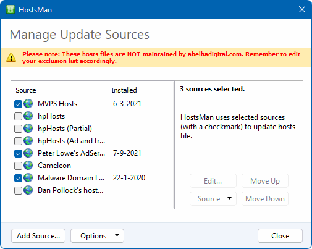This screenshot has height=249, width=312.
Task: Select the hpHosts (Partial) source name
Action: pyautogui.click(x=65, y=129)
